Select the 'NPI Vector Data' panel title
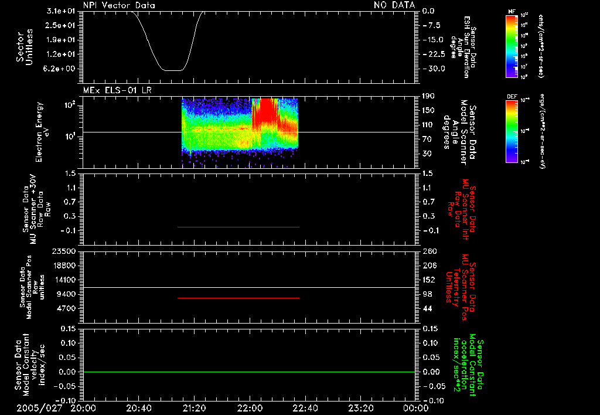The height and width of the screenshot is (415, 600). [x=119, y=5]
